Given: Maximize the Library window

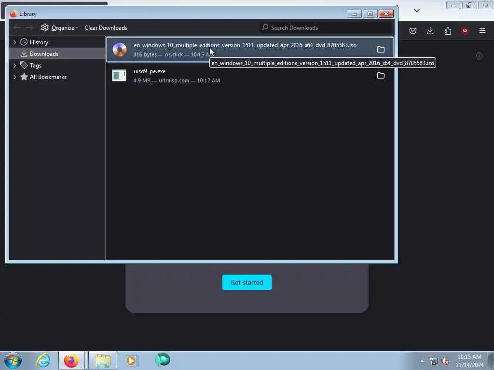Looking at the screenshot, I should click(370, 14).
